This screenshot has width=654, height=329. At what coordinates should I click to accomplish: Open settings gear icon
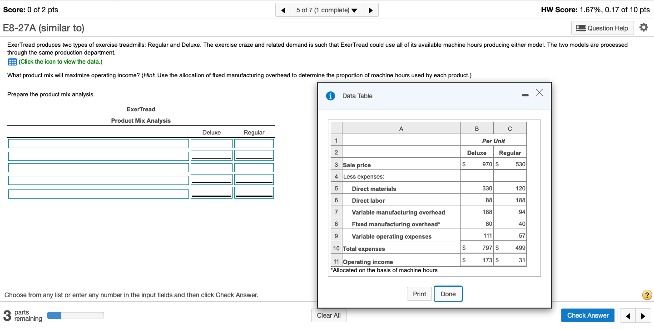644,28
